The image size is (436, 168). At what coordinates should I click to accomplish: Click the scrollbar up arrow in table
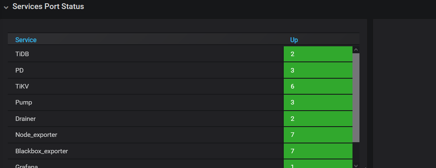(356, 50)
